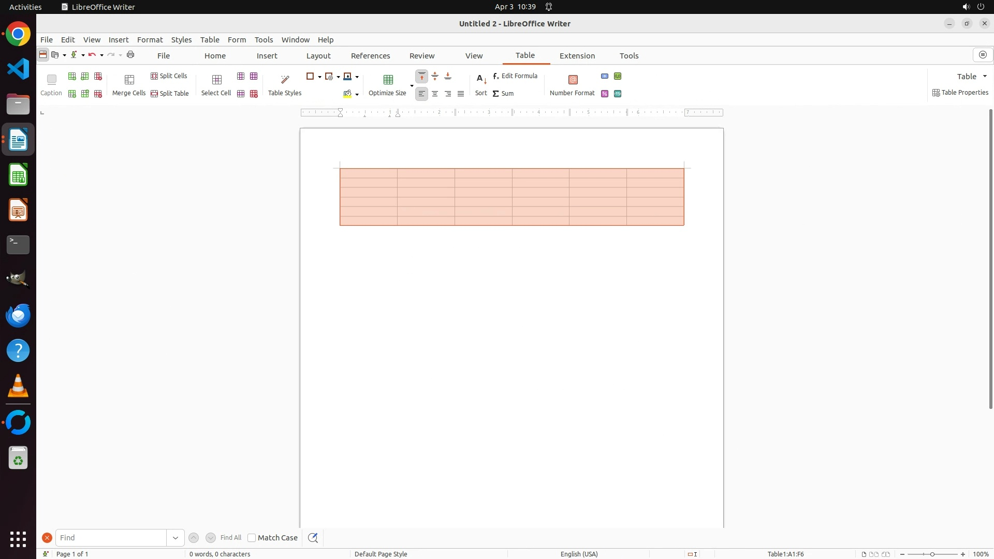The height and width of the screenshot is (559, 994).
Task: Open the Find history dropdown arrow
Action: (x=176, y=538)
